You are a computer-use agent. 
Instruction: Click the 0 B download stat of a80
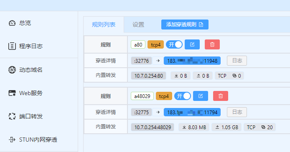pos(181,76)
